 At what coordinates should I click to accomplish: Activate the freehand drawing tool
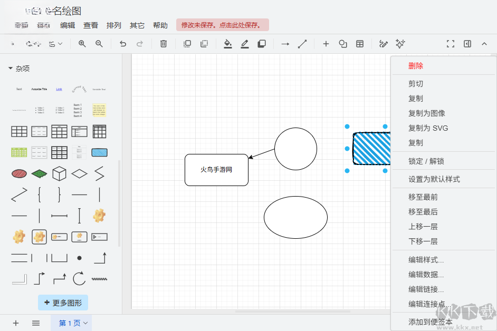click(384, 44)
